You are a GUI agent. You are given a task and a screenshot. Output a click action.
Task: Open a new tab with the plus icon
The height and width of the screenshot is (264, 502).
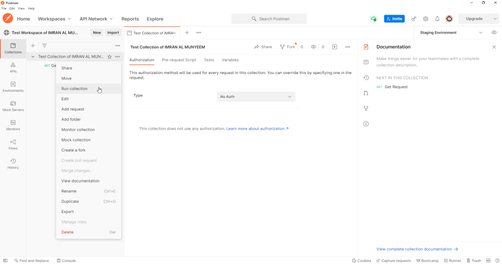187,33
